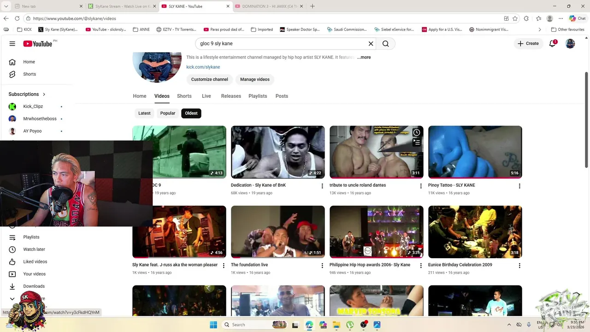
Task: Open options for The foundation live video
Action: [x=322, y=266]
